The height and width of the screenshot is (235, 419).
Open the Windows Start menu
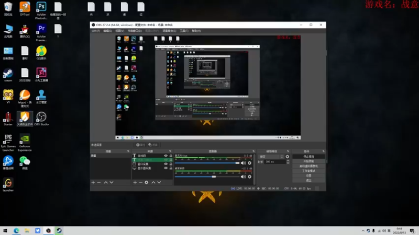(x=5, y=231)
